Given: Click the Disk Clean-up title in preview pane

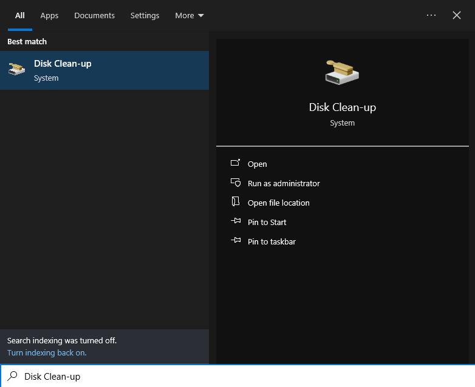Looking at the screenshot, I should tap(342, 107).
